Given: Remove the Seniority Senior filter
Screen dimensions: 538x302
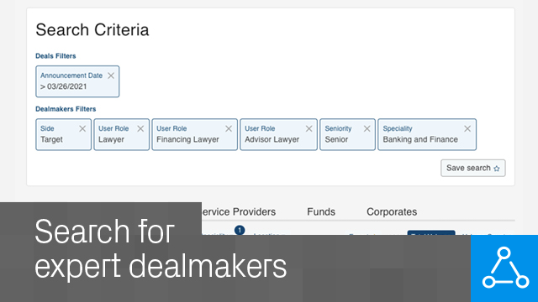Looking at the screenshot, I should click(367, 128).
